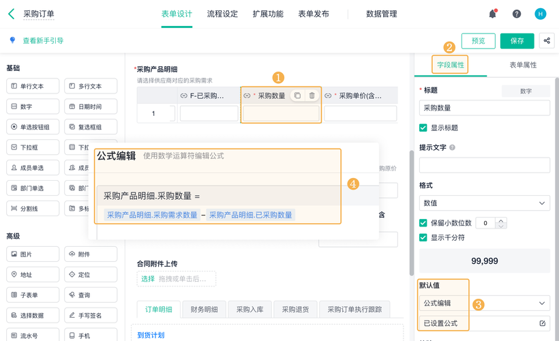Click the 标题 input containing 采购数量
559x341 pixels.
(485, 108)
